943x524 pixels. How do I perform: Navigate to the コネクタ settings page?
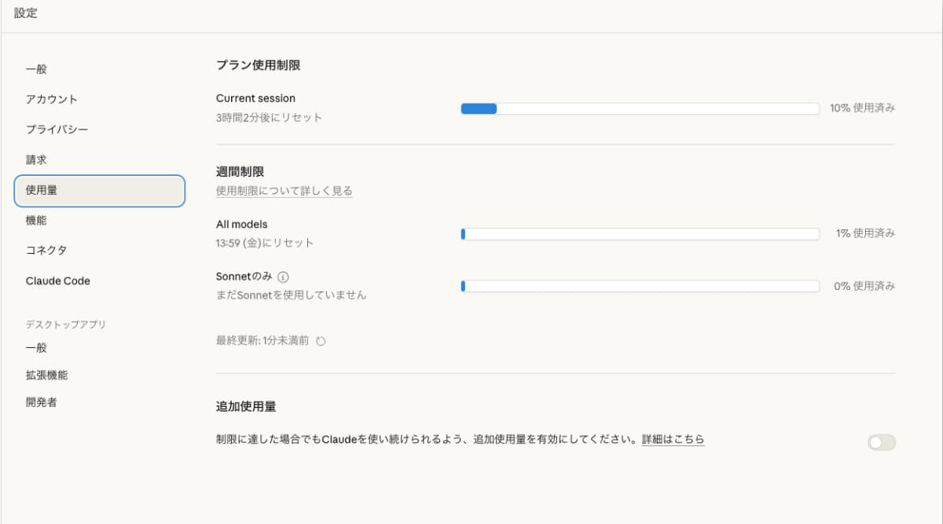point(46,250)
